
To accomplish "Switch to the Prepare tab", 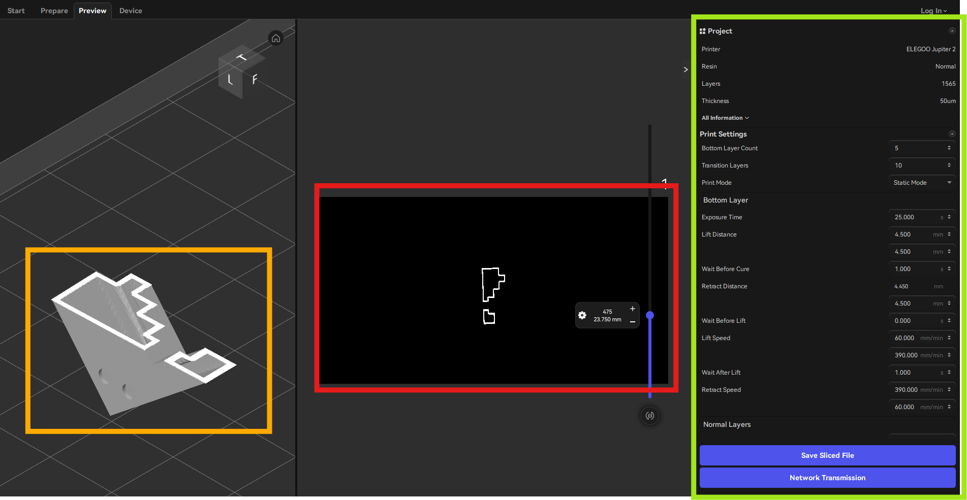I will click(54, 11).
